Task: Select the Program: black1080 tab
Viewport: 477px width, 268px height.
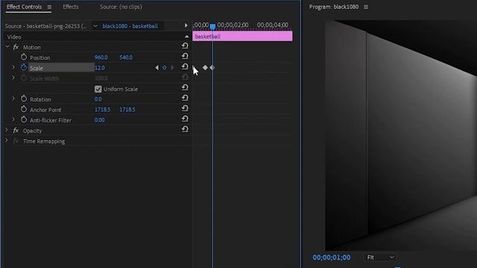Action: coord(334,7)
